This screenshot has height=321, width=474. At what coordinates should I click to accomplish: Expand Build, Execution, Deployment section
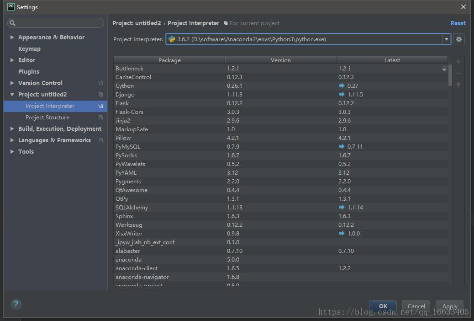tap(12, 128)
